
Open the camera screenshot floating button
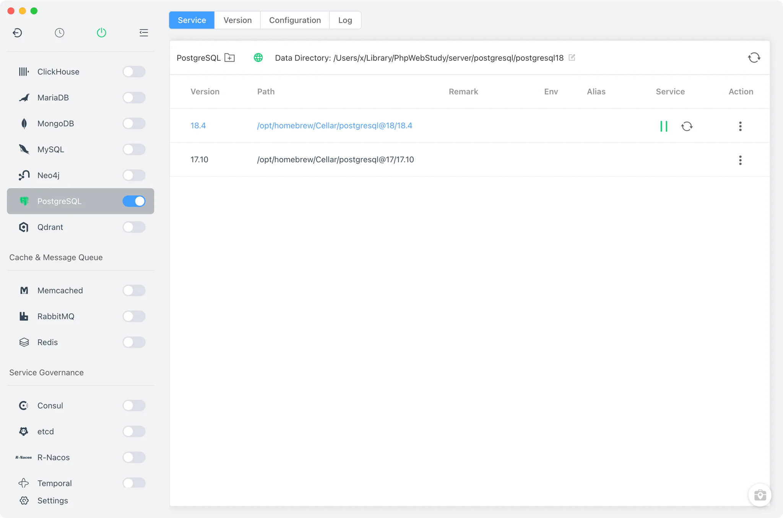(x=760, y=495)
